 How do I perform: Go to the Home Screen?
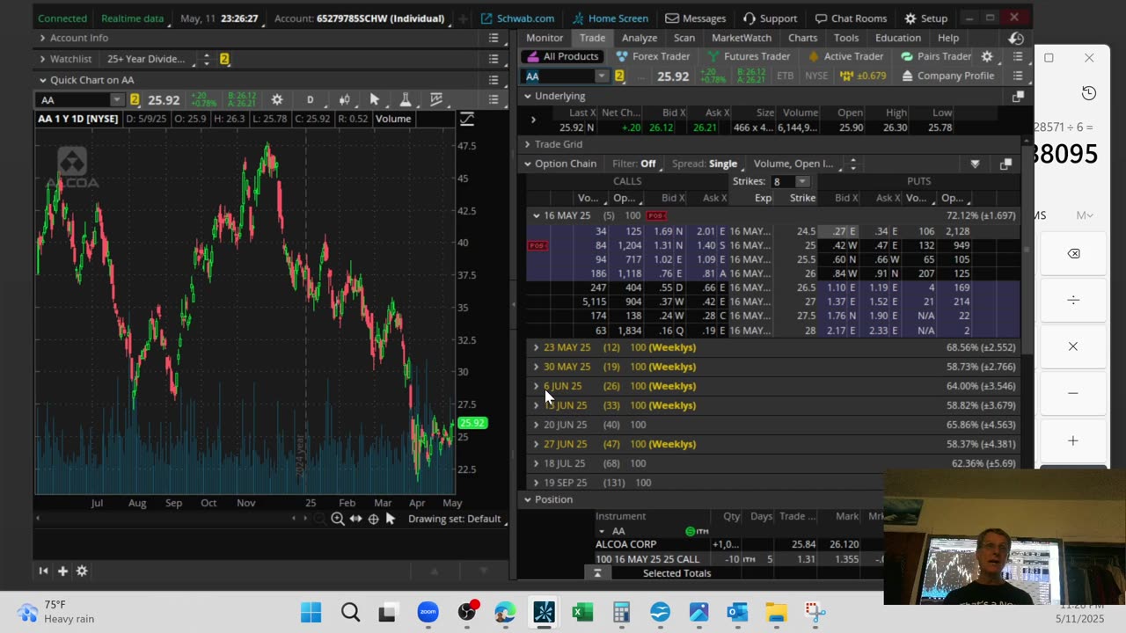[610, 18]
